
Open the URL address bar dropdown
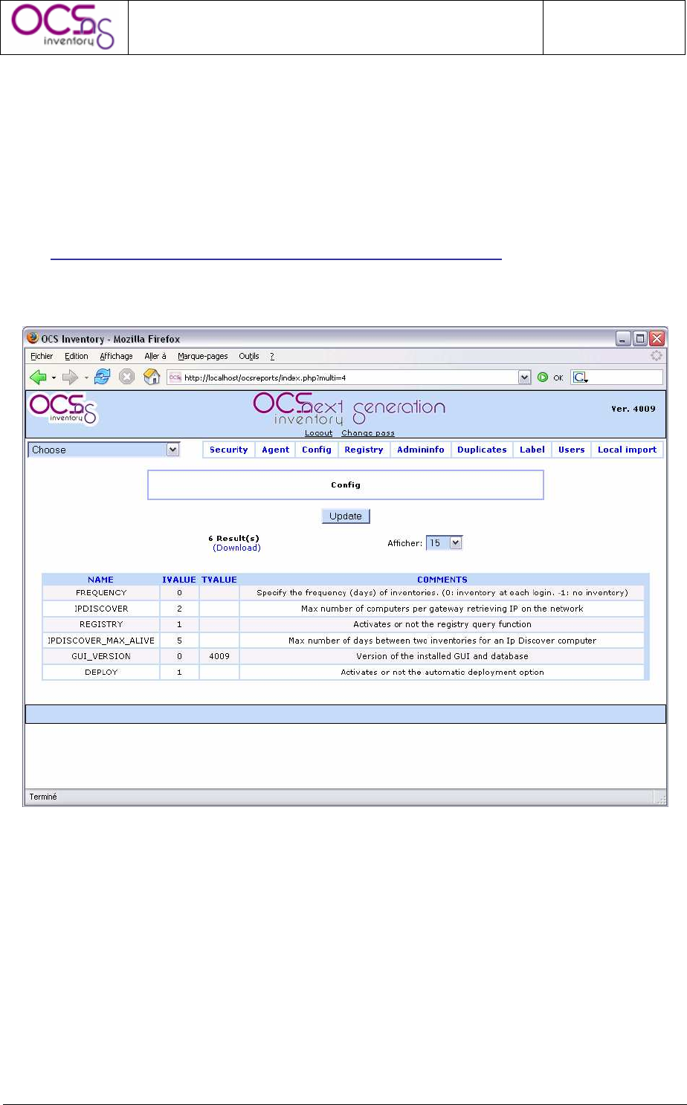click(x=525, y=377)
